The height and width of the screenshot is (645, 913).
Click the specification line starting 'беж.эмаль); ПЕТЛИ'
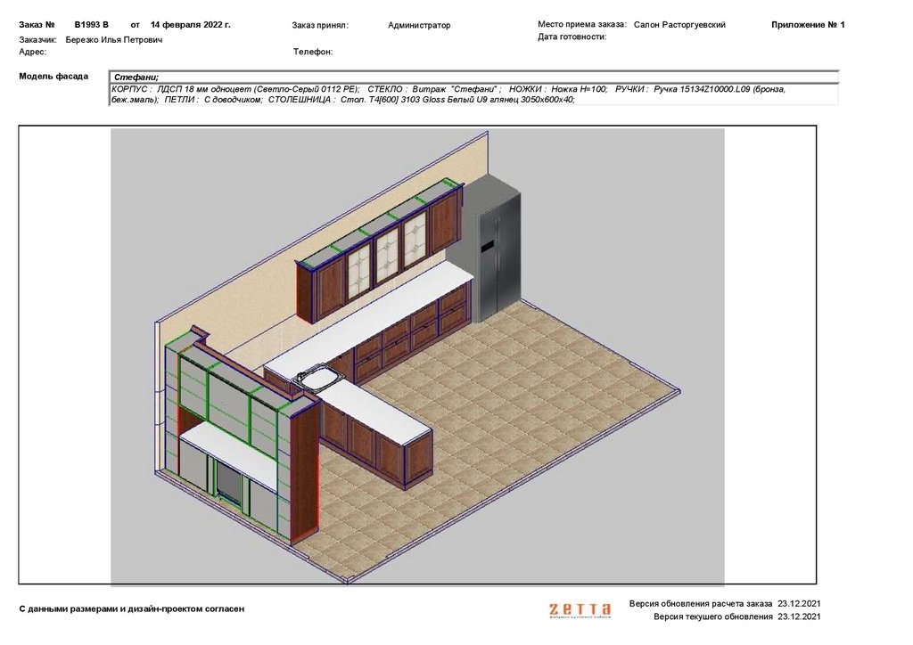[343, 100]
